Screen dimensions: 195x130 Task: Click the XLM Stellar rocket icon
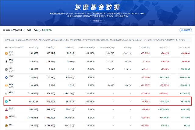(6, 94)
